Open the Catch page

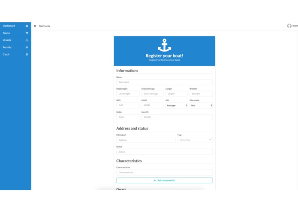point(15,55)
